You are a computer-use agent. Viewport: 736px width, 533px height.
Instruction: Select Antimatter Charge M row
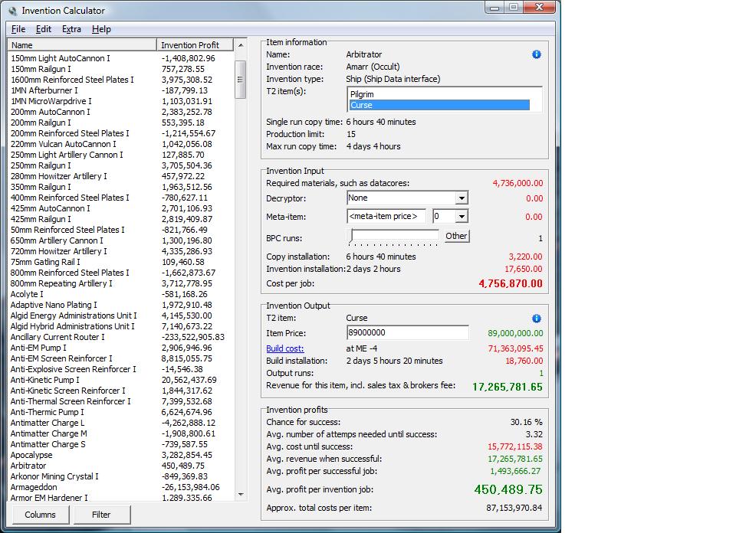click(121, 433)
